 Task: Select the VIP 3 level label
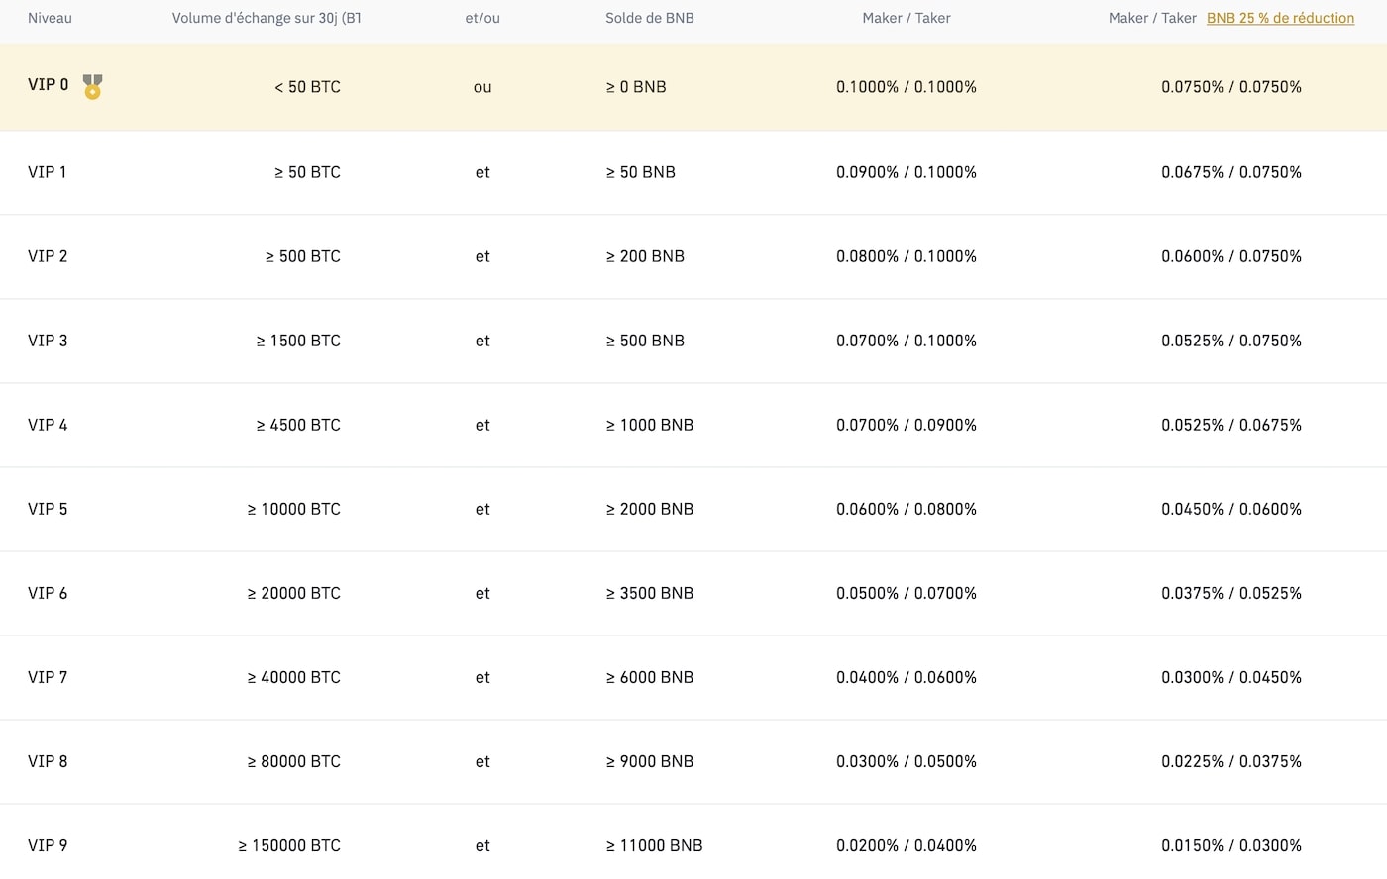pyautogui.click(x=48, y=341)
